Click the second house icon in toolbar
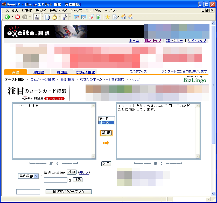 click(x=131, y=17)
